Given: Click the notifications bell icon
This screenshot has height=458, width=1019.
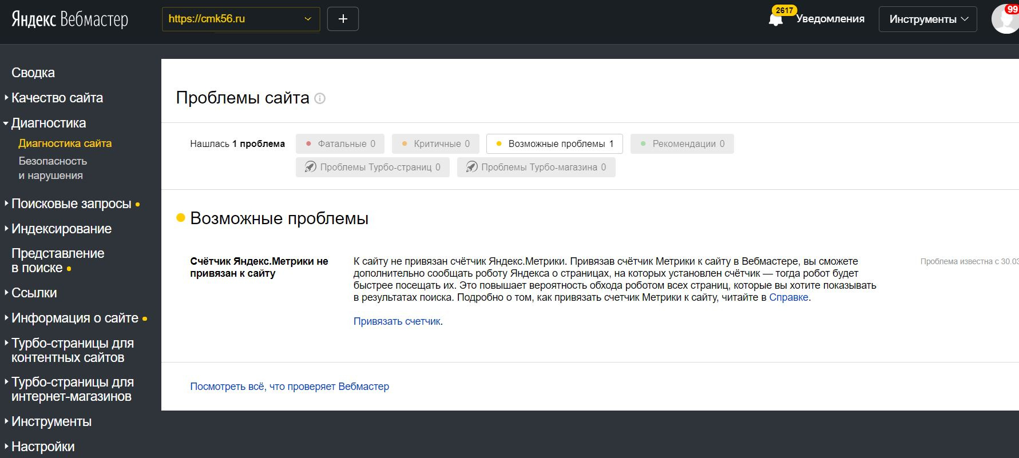Looking at the screenshot, I should point(775,19).
